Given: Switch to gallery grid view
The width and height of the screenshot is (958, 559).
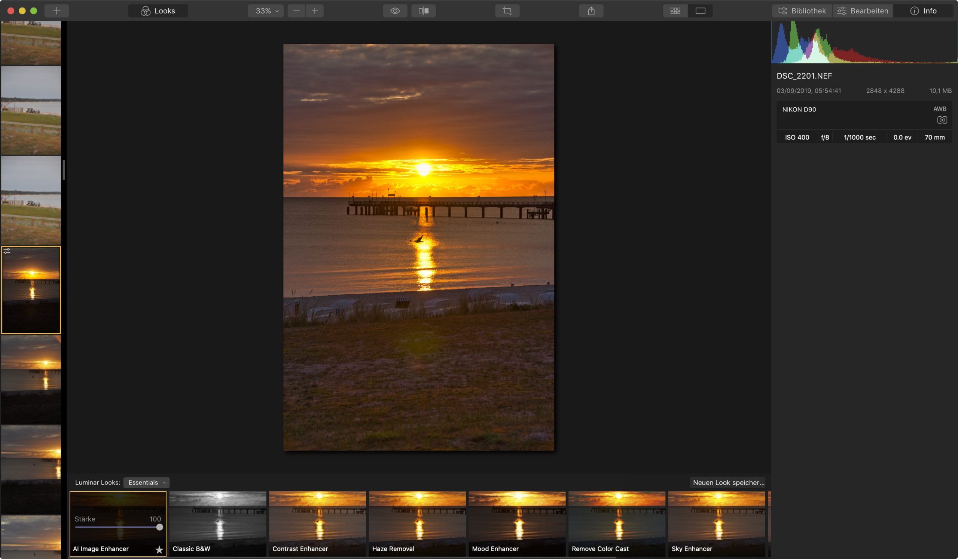Looking at the screenshot, I should [x=675, y=11].
